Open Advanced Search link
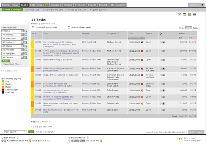Image resolution: width=206 pixels, height=145 pixels. click(x=45, y=132)
